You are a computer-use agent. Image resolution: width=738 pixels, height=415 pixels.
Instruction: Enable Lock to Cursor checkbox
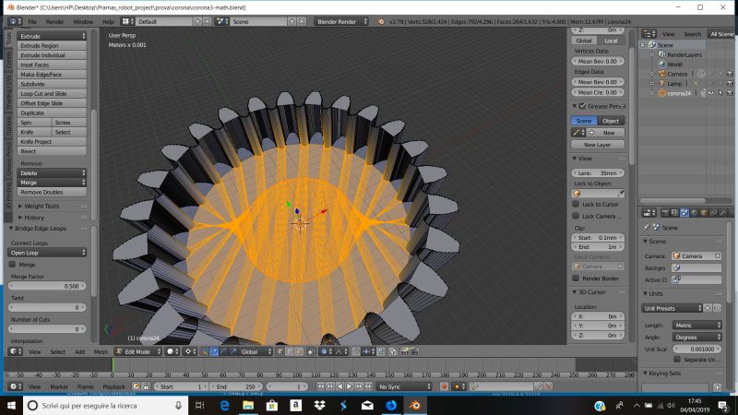tap(576, 204)
